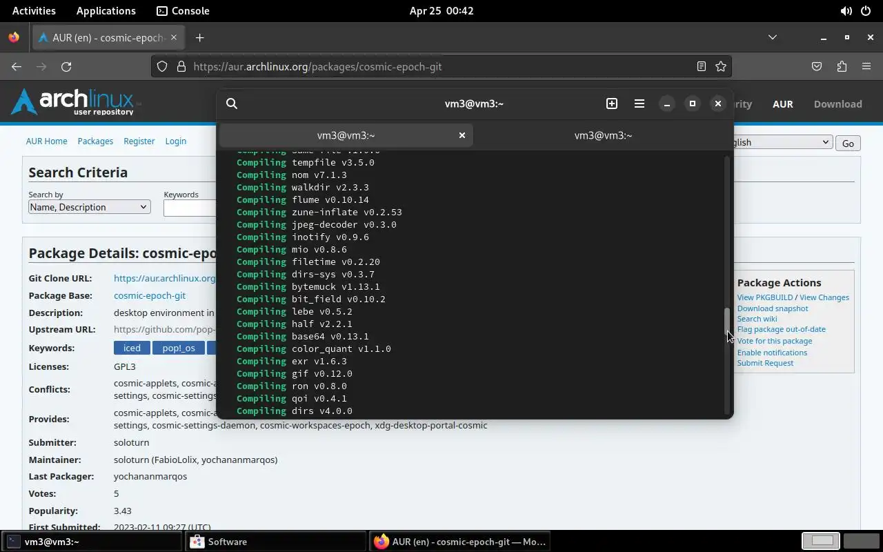Click the volume speaker icon
This screenshot has height=552, width=883.
846,11
